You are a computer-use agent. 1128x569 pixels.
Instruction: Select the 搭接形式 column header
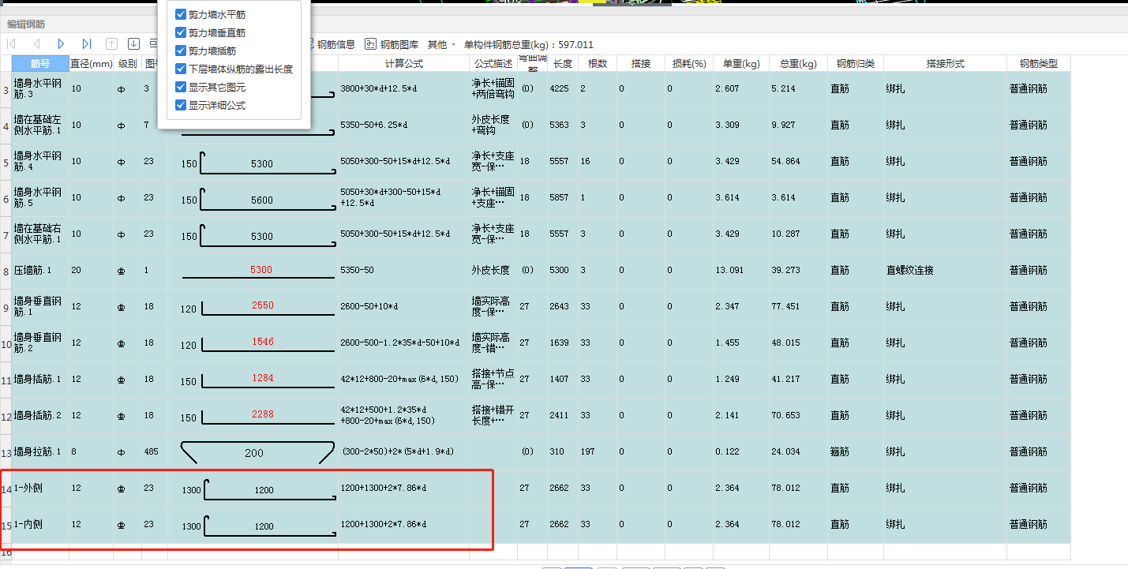click(946, 64)
